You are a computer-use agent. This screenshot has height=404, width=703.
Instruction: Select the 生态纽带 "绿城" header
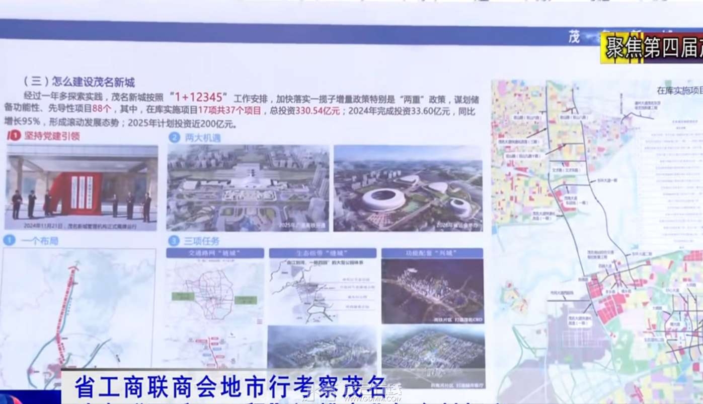click(322, 253)
